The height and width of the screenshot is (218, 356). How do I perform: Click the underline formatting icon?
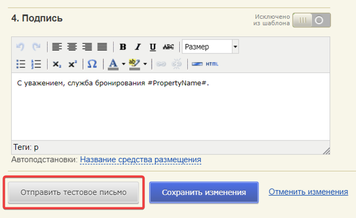click(x=153, y=47)
